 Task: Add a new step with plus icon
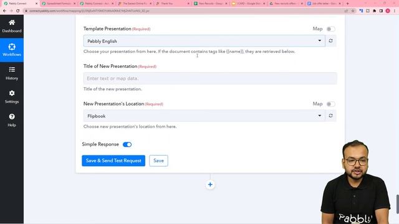tap(210, 185)
